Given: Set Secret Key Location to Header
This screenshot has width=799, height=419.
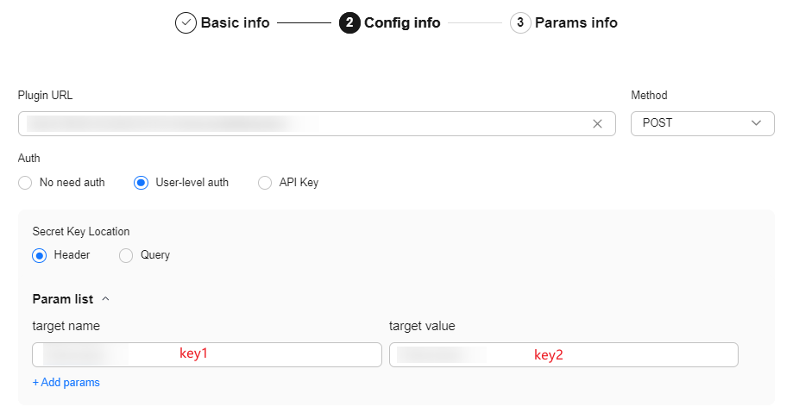Looking at the screenshot, I should click(40, 255).
